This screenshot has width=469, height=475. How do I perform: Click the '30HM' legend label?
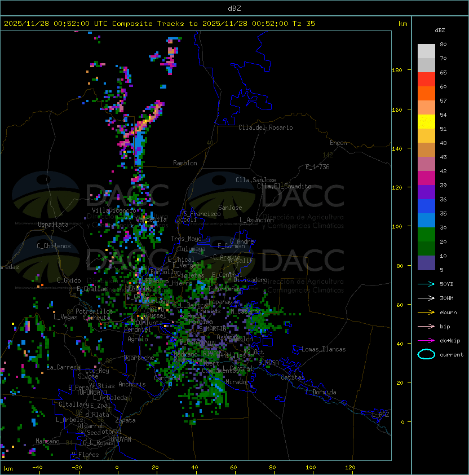446,298
